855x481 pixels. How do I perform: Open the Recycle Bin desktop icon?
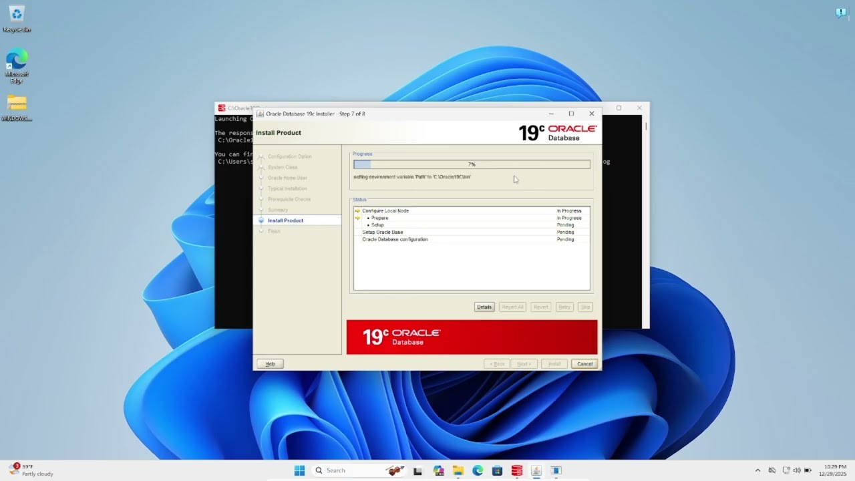click(x=17, y=18)
